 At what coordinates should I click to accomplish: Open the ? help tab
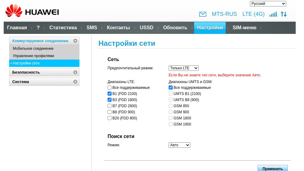pos(38,28)
